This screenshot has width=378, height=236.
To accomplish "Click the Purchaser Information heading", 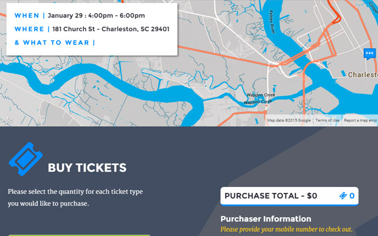I will (266, 219).
